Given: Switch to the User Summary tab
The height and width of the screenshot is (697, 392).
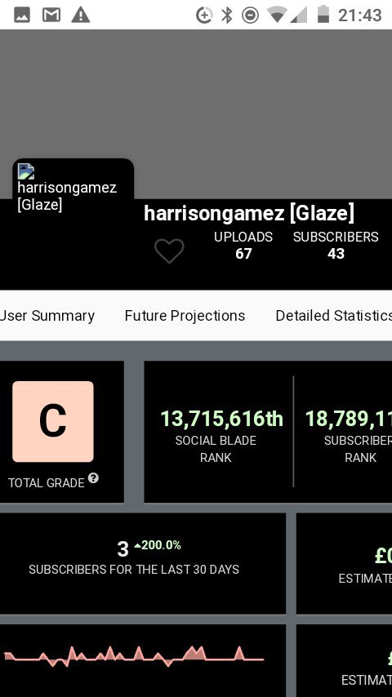Looking at the screenshot, I should tap(47, 316).
